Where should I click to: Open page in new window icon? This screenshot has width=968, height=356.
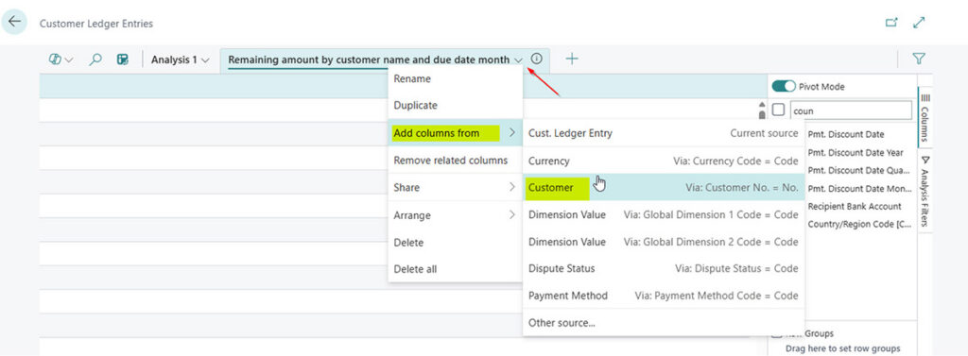pos(890,23)
